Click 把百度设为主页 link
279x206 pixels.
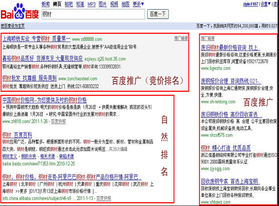coord(13,26)
